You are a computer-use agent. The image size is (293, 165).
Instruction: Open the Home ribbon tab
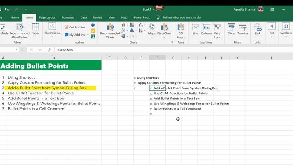(15, 17)
